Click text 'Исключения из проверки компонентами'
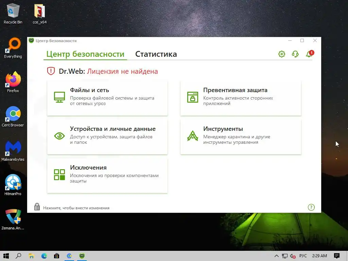 [114, 176]
